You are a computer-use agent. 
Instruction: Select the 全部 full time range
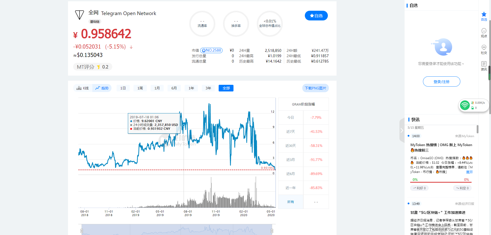[x=226, y=88]
